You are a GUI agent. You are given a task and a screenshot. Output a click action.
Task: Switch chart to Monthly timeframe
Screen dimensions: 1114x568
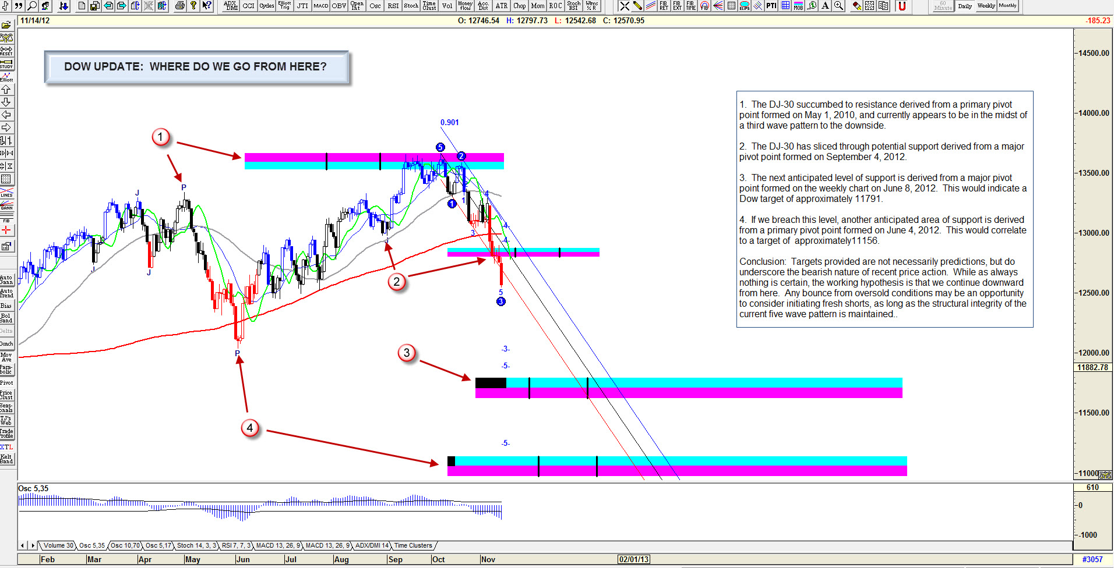1007,6
